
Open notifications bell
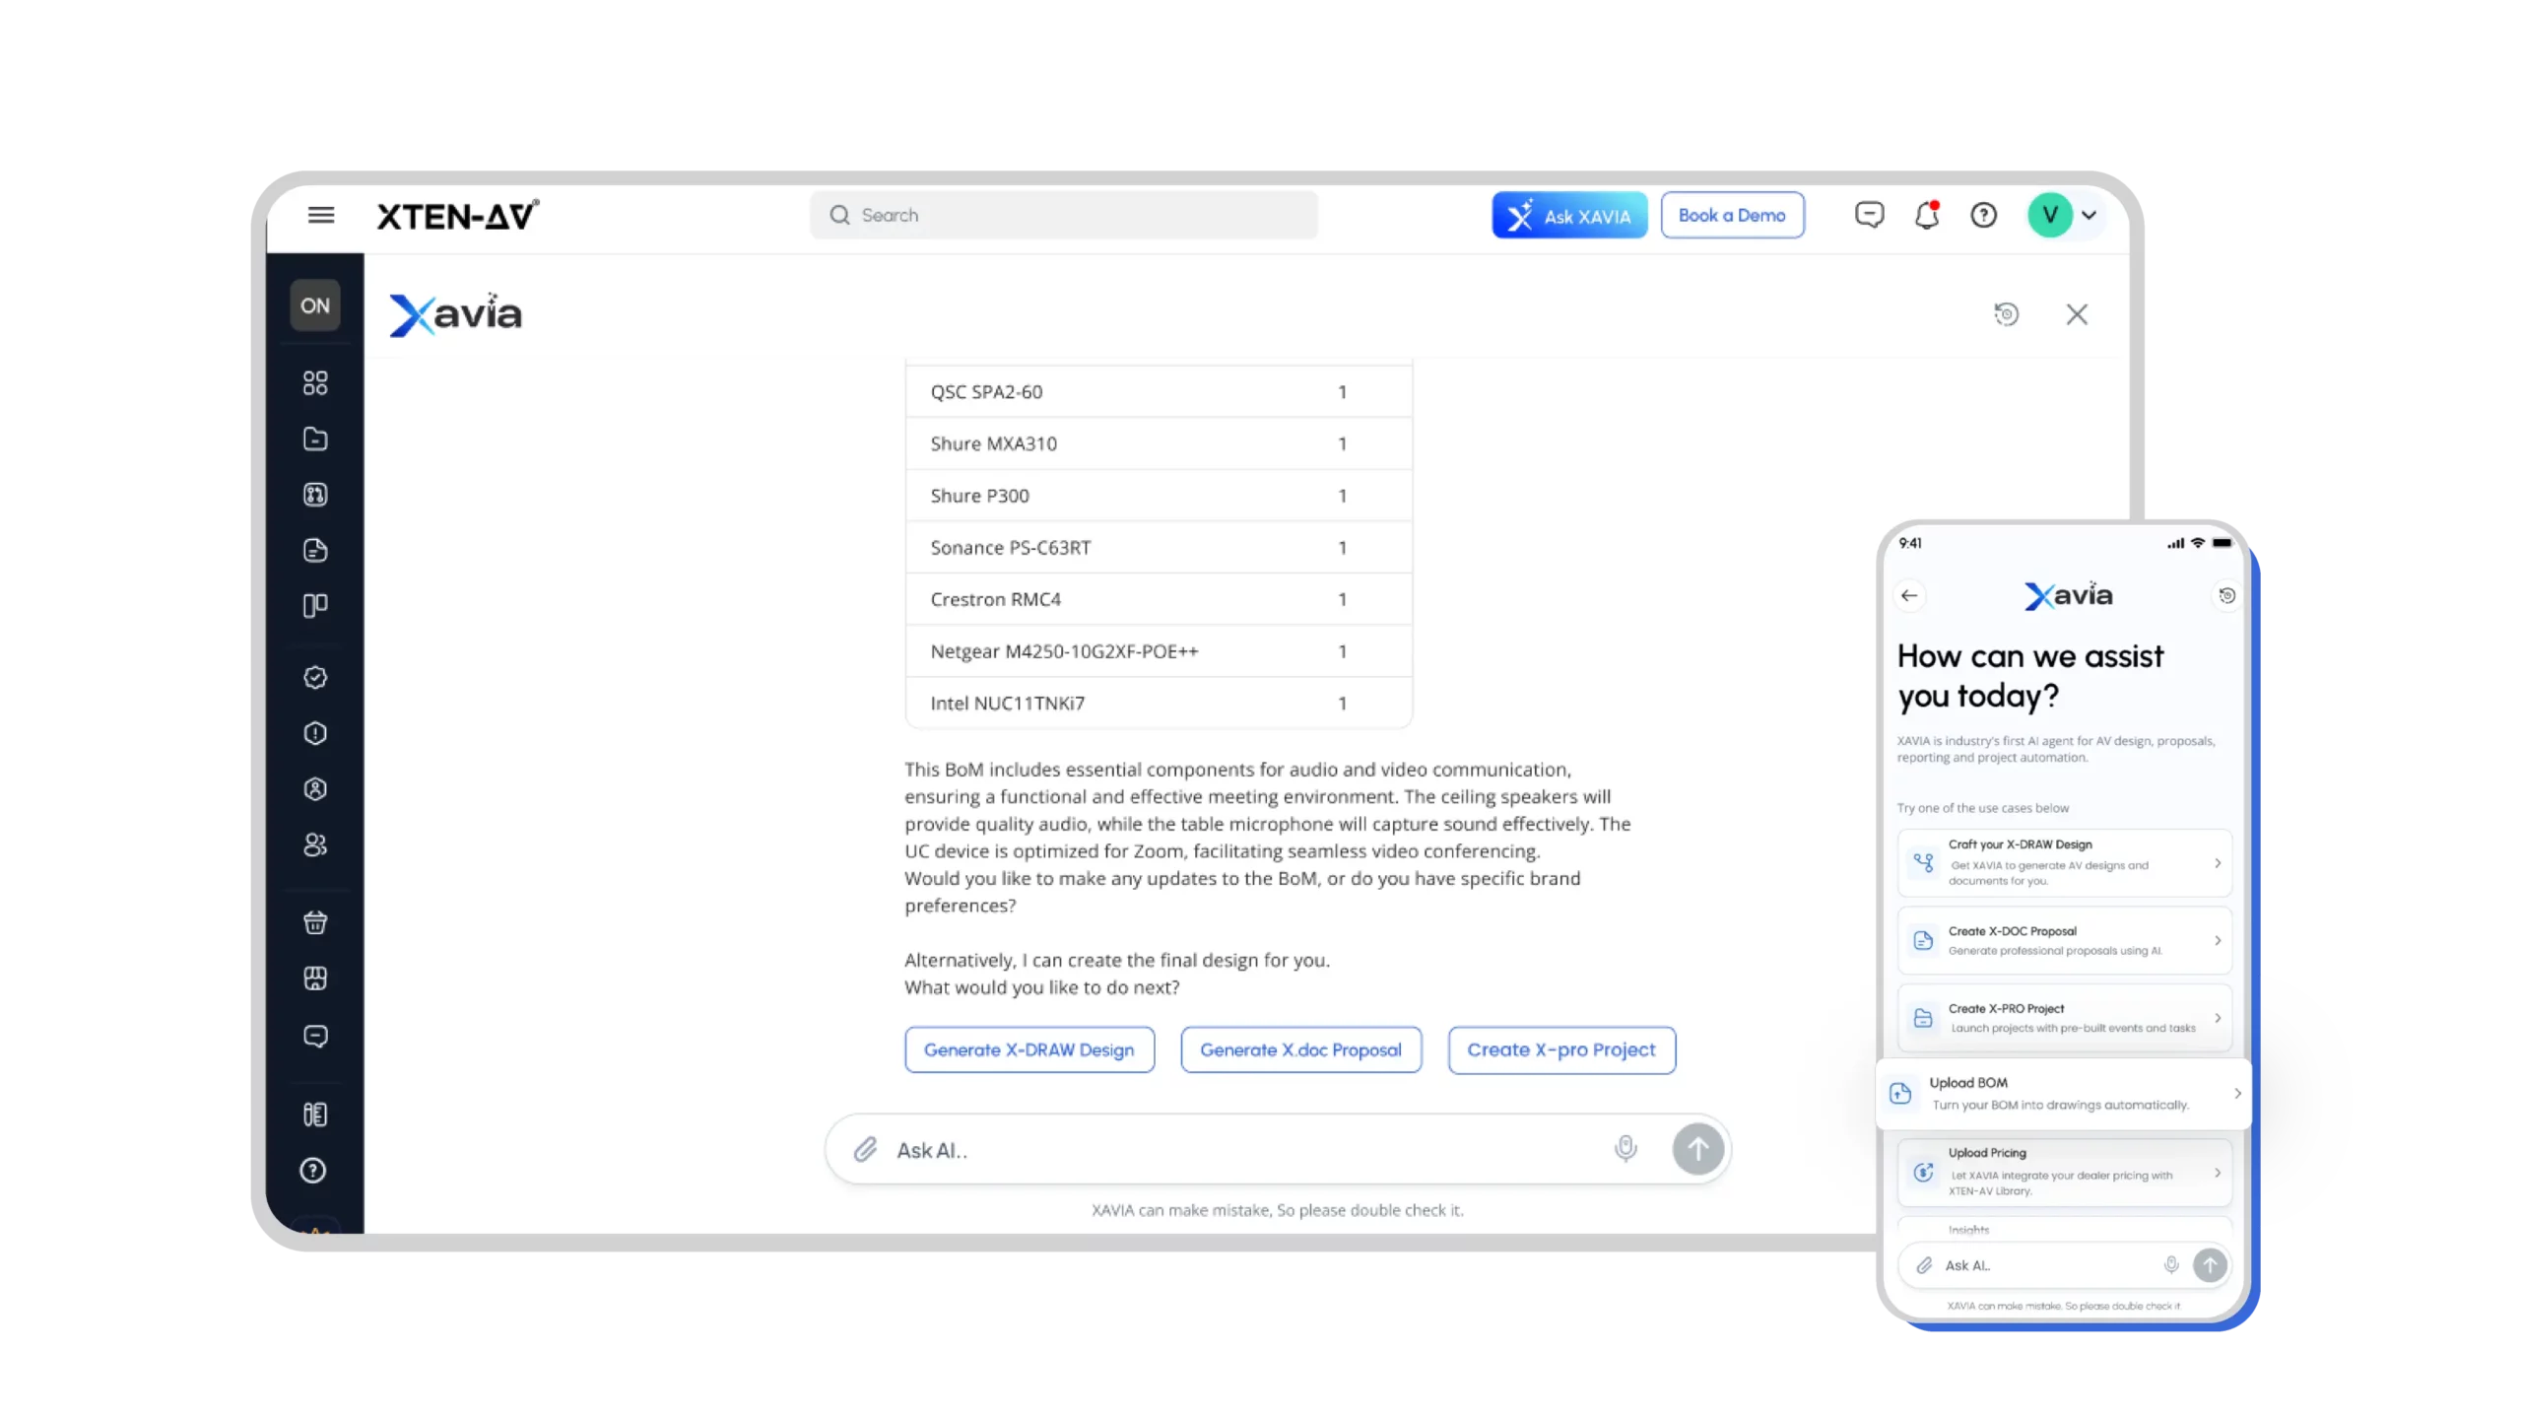click(1926, 215)
